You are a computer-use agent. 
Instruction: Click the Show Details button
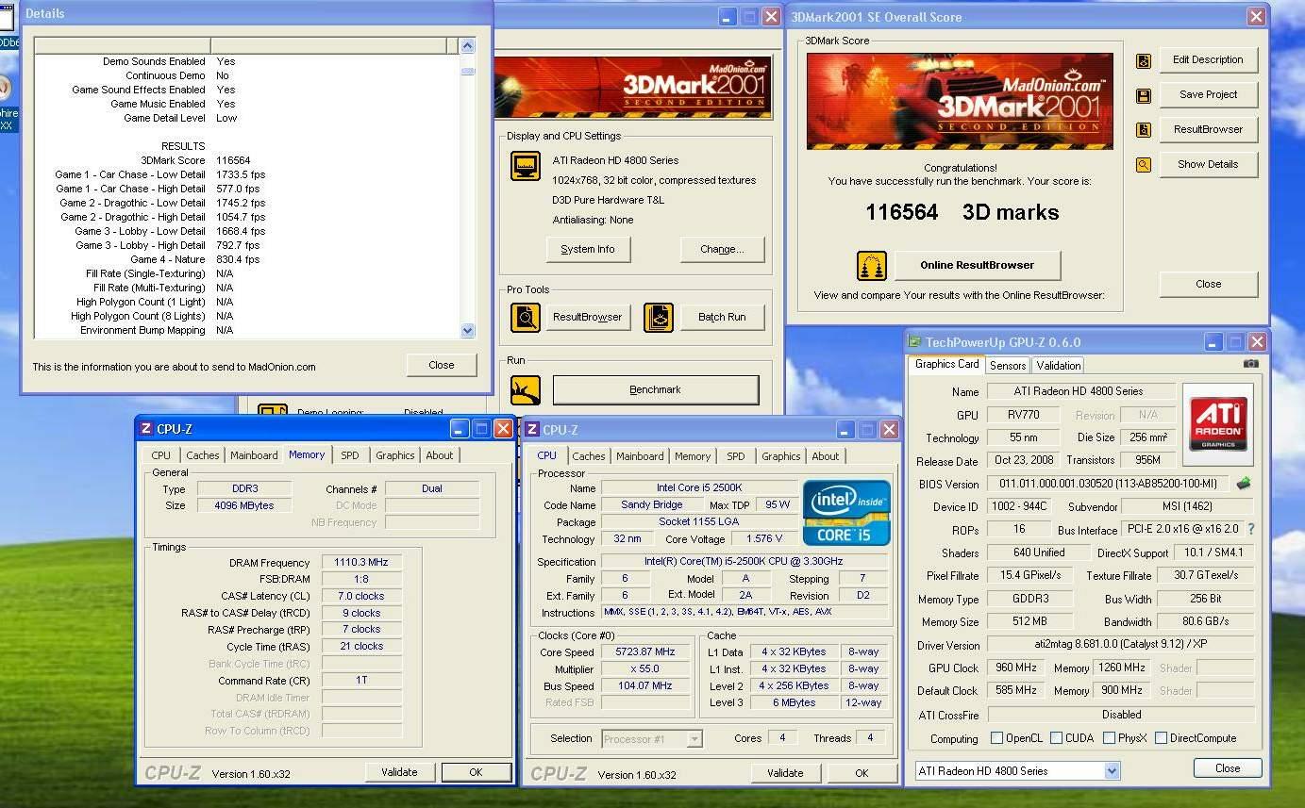point(1208,165)
